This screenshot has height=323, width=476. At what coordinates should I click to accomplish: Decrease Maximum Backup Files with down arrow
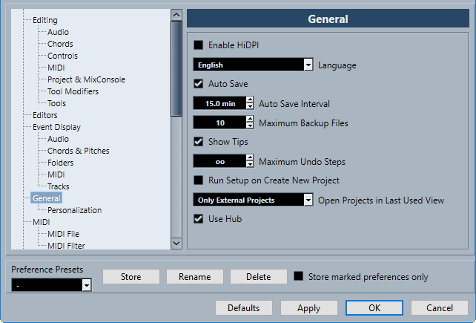click(250, 125)
